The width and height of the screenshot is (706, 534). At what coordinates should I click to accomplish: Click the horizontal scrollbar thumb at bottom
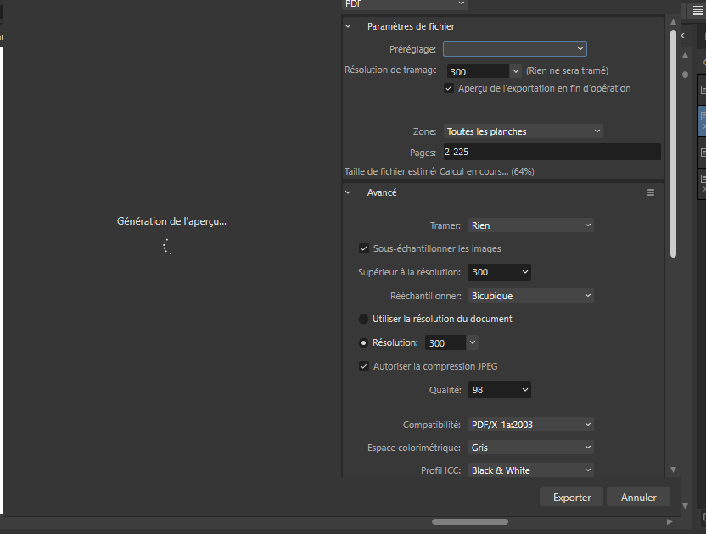click(x=470, y=522)
